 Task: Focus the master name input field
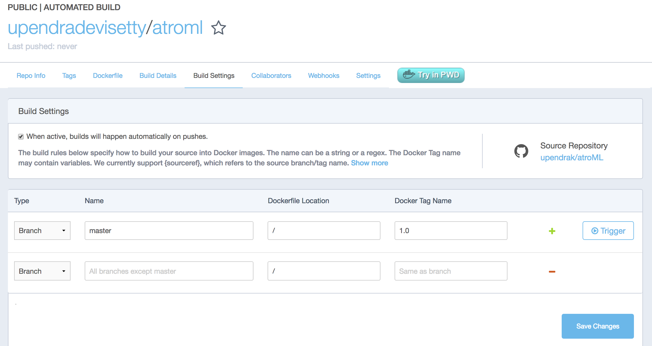[169, 231]
